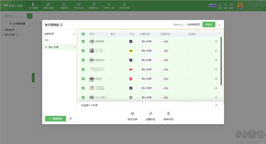The width and height of the screenshot is (266, 144).
Task: Click the 修改列表 icon in bottom bar
Action: (132, 113)
